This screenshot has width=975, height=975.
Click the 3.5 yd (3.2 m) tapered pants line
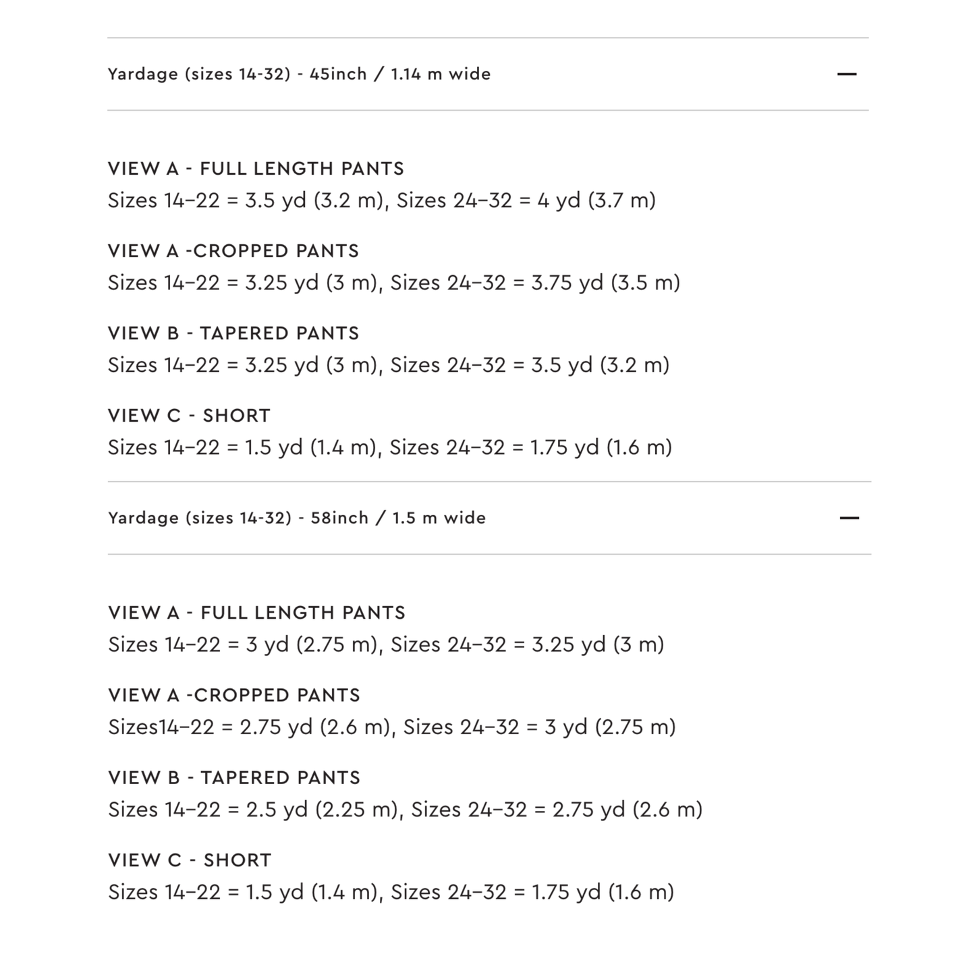pos(389,365)
